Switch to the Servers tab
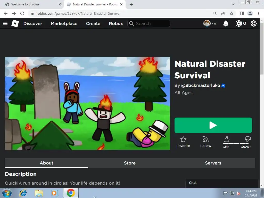Image resolution: width=264 pixels, height=198 pixels. tap(213, 163)
